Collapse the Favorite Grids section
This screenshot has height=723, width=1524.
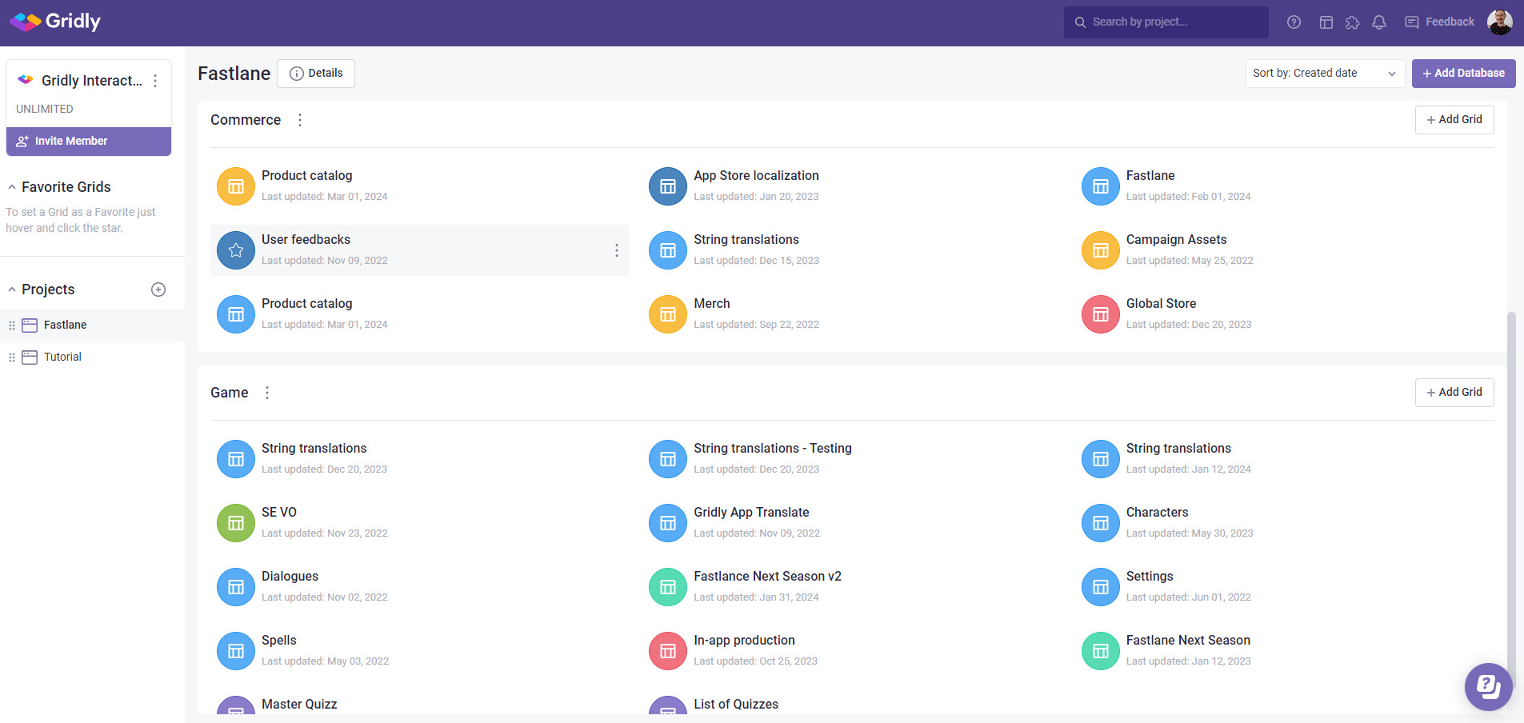[x=11, y=186]
